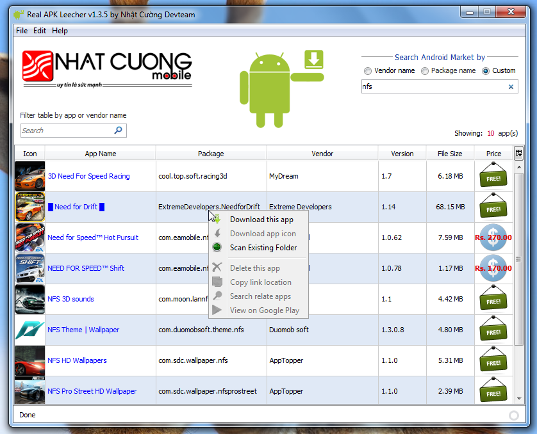This screenshot has height=434, width=537.
Task: Click NFS Pro Street HD Wallpaper thumbnail
Action: [x=29, y=390]
